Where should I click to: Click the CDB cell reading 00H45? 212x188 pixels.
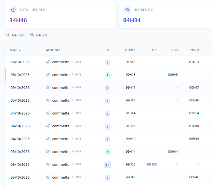click(x=173, y=75)
